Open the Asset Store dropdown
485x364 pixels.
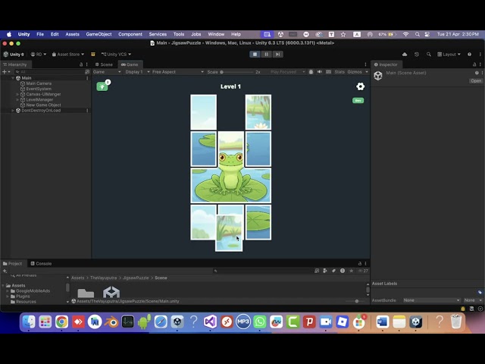tap(68, 54)
